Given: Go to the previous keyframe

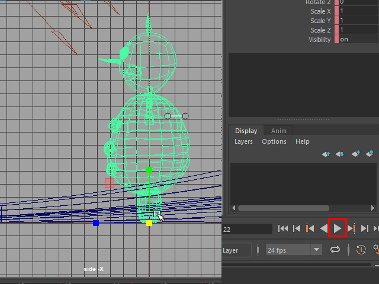Looking at the screenshot, I should point(310,228).
